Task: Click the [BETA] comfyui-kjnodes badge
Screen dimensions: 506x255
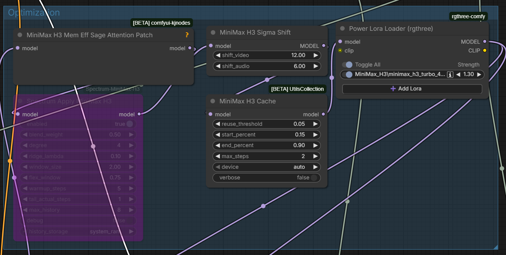Action: [x=161, y=23]
